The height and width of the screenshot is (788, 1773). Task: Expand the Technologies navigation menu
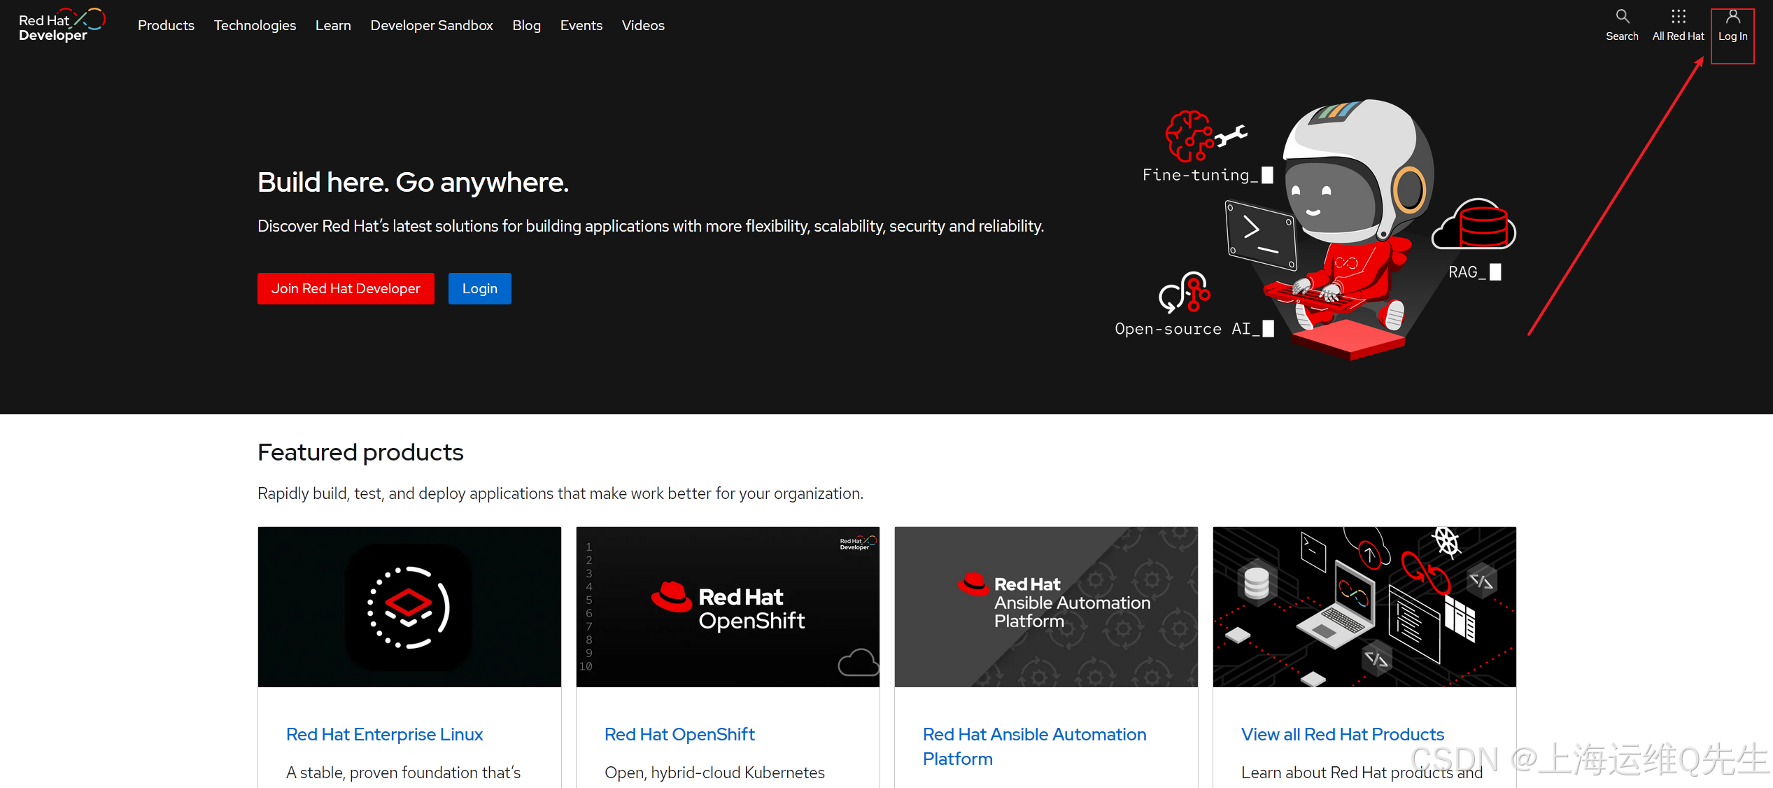pyautogui.click(x=255, y=25)
